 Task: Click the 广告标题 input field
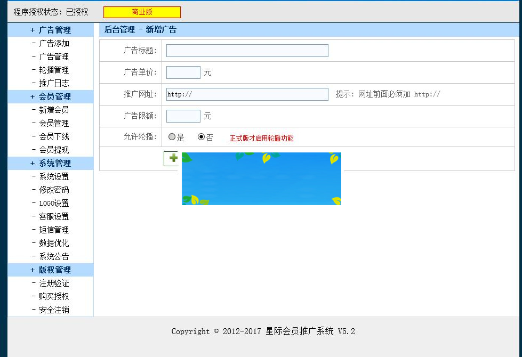[x=247, y=50]
